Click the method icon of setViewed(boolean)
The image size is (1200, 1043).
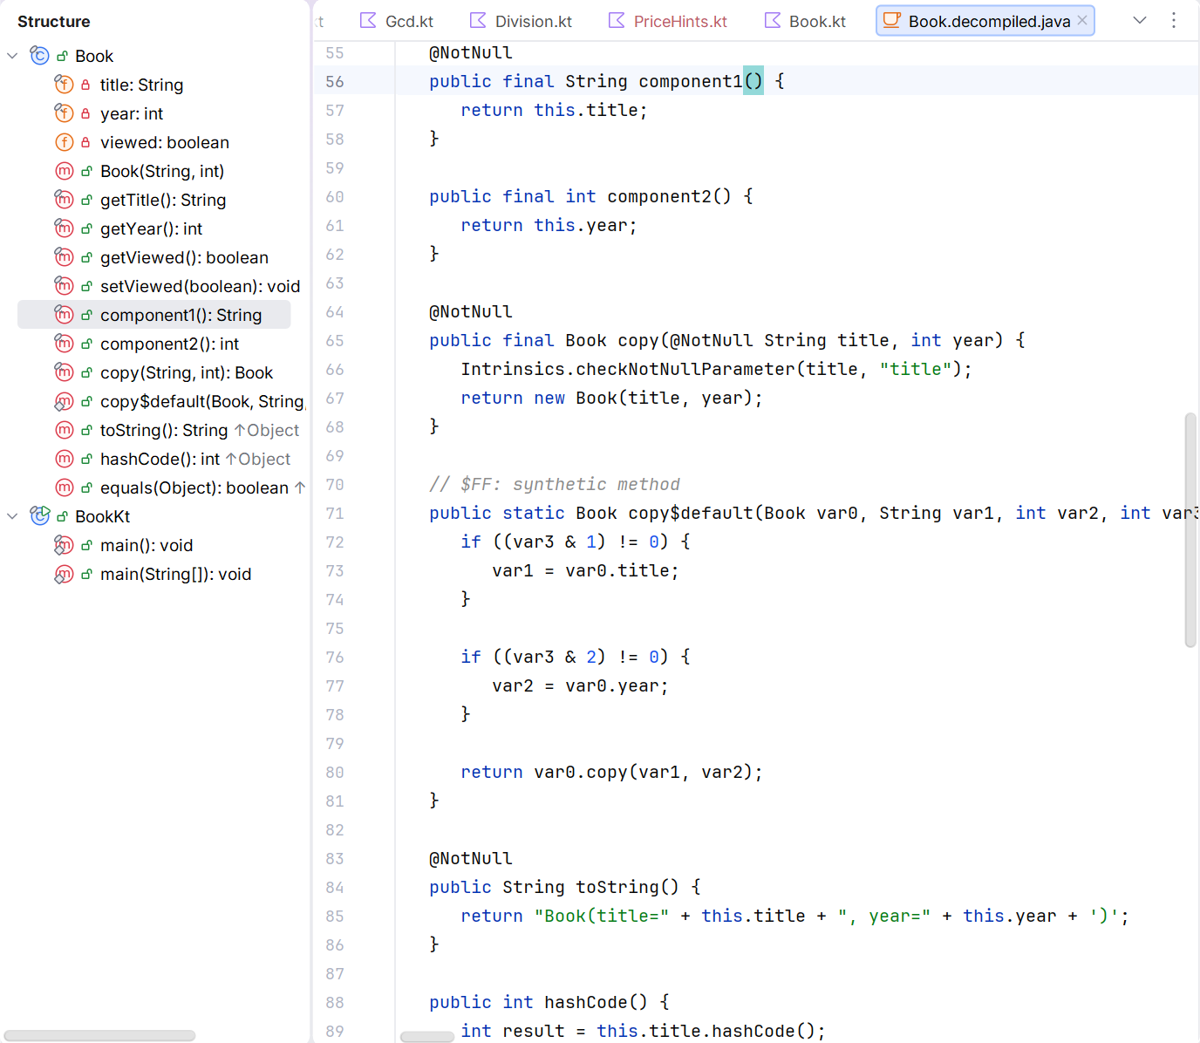pyautogui.click(x=64, y=286)
